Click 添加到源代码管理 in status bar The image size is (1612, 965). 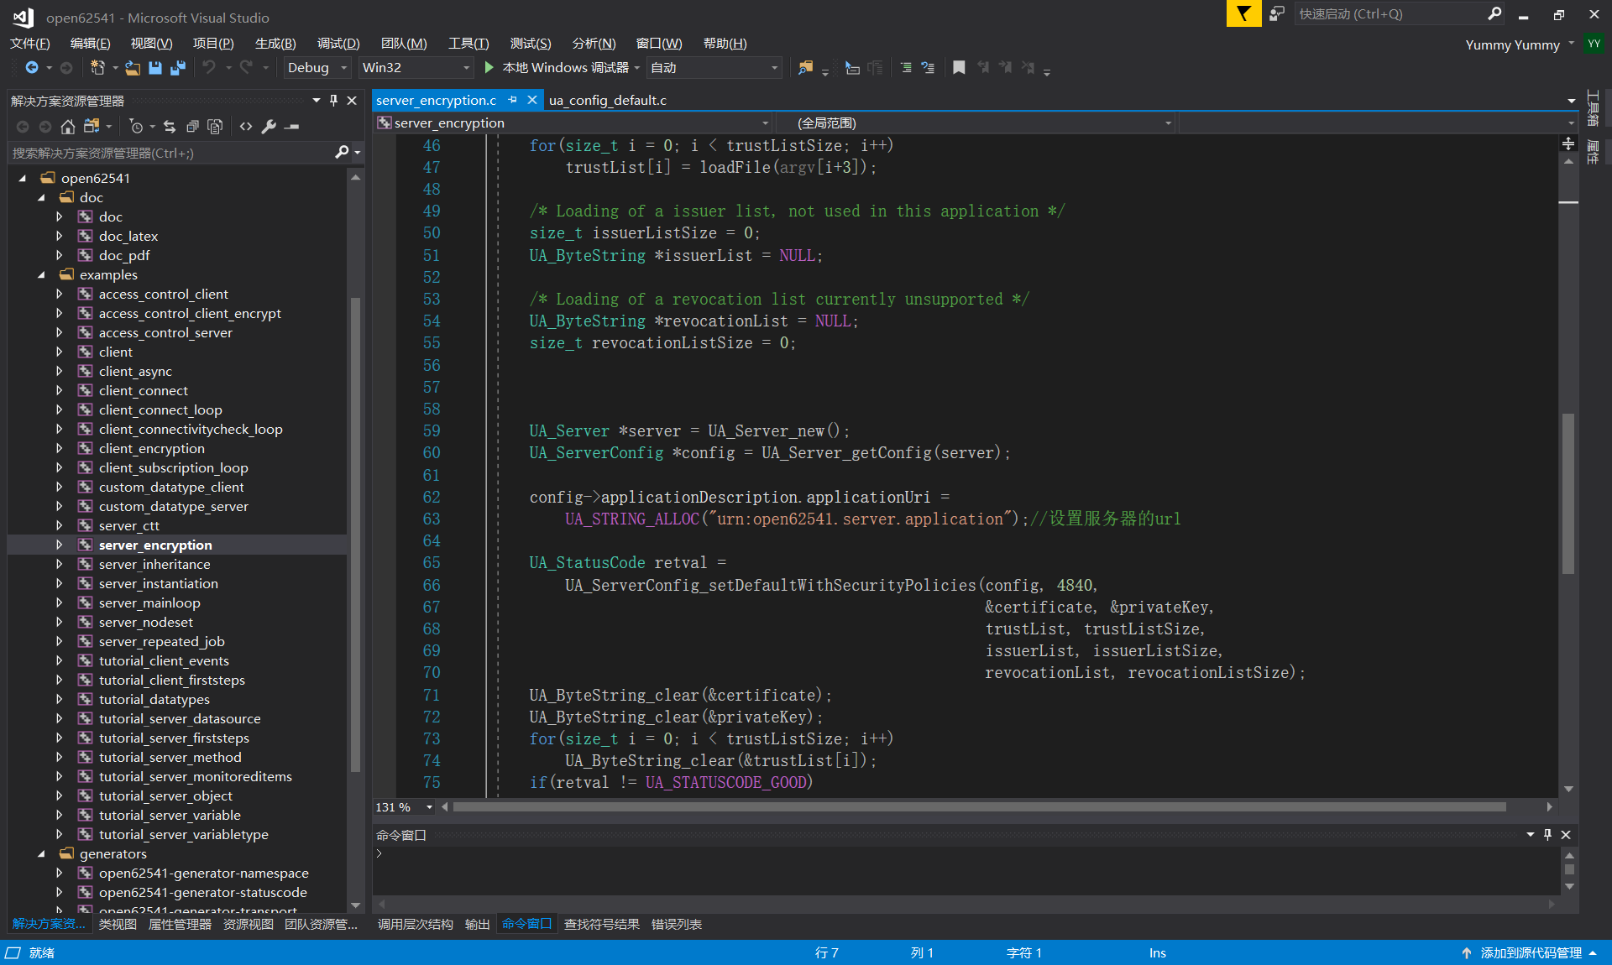point(1530,952)
